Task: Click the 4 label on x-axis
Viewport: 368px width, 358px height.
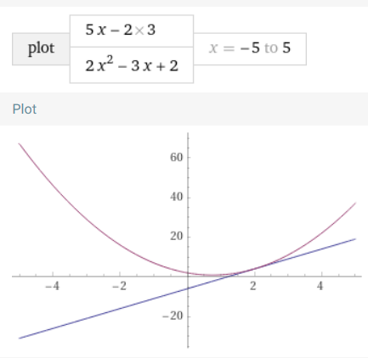Action: click(320, 286)
